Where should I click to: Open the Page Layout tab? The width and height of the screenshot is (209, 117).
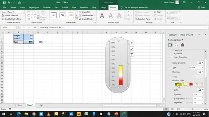(34, 7)
